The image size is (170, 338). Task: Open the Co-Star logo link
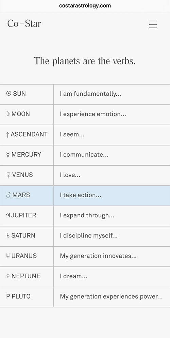[x=24, y=24]
